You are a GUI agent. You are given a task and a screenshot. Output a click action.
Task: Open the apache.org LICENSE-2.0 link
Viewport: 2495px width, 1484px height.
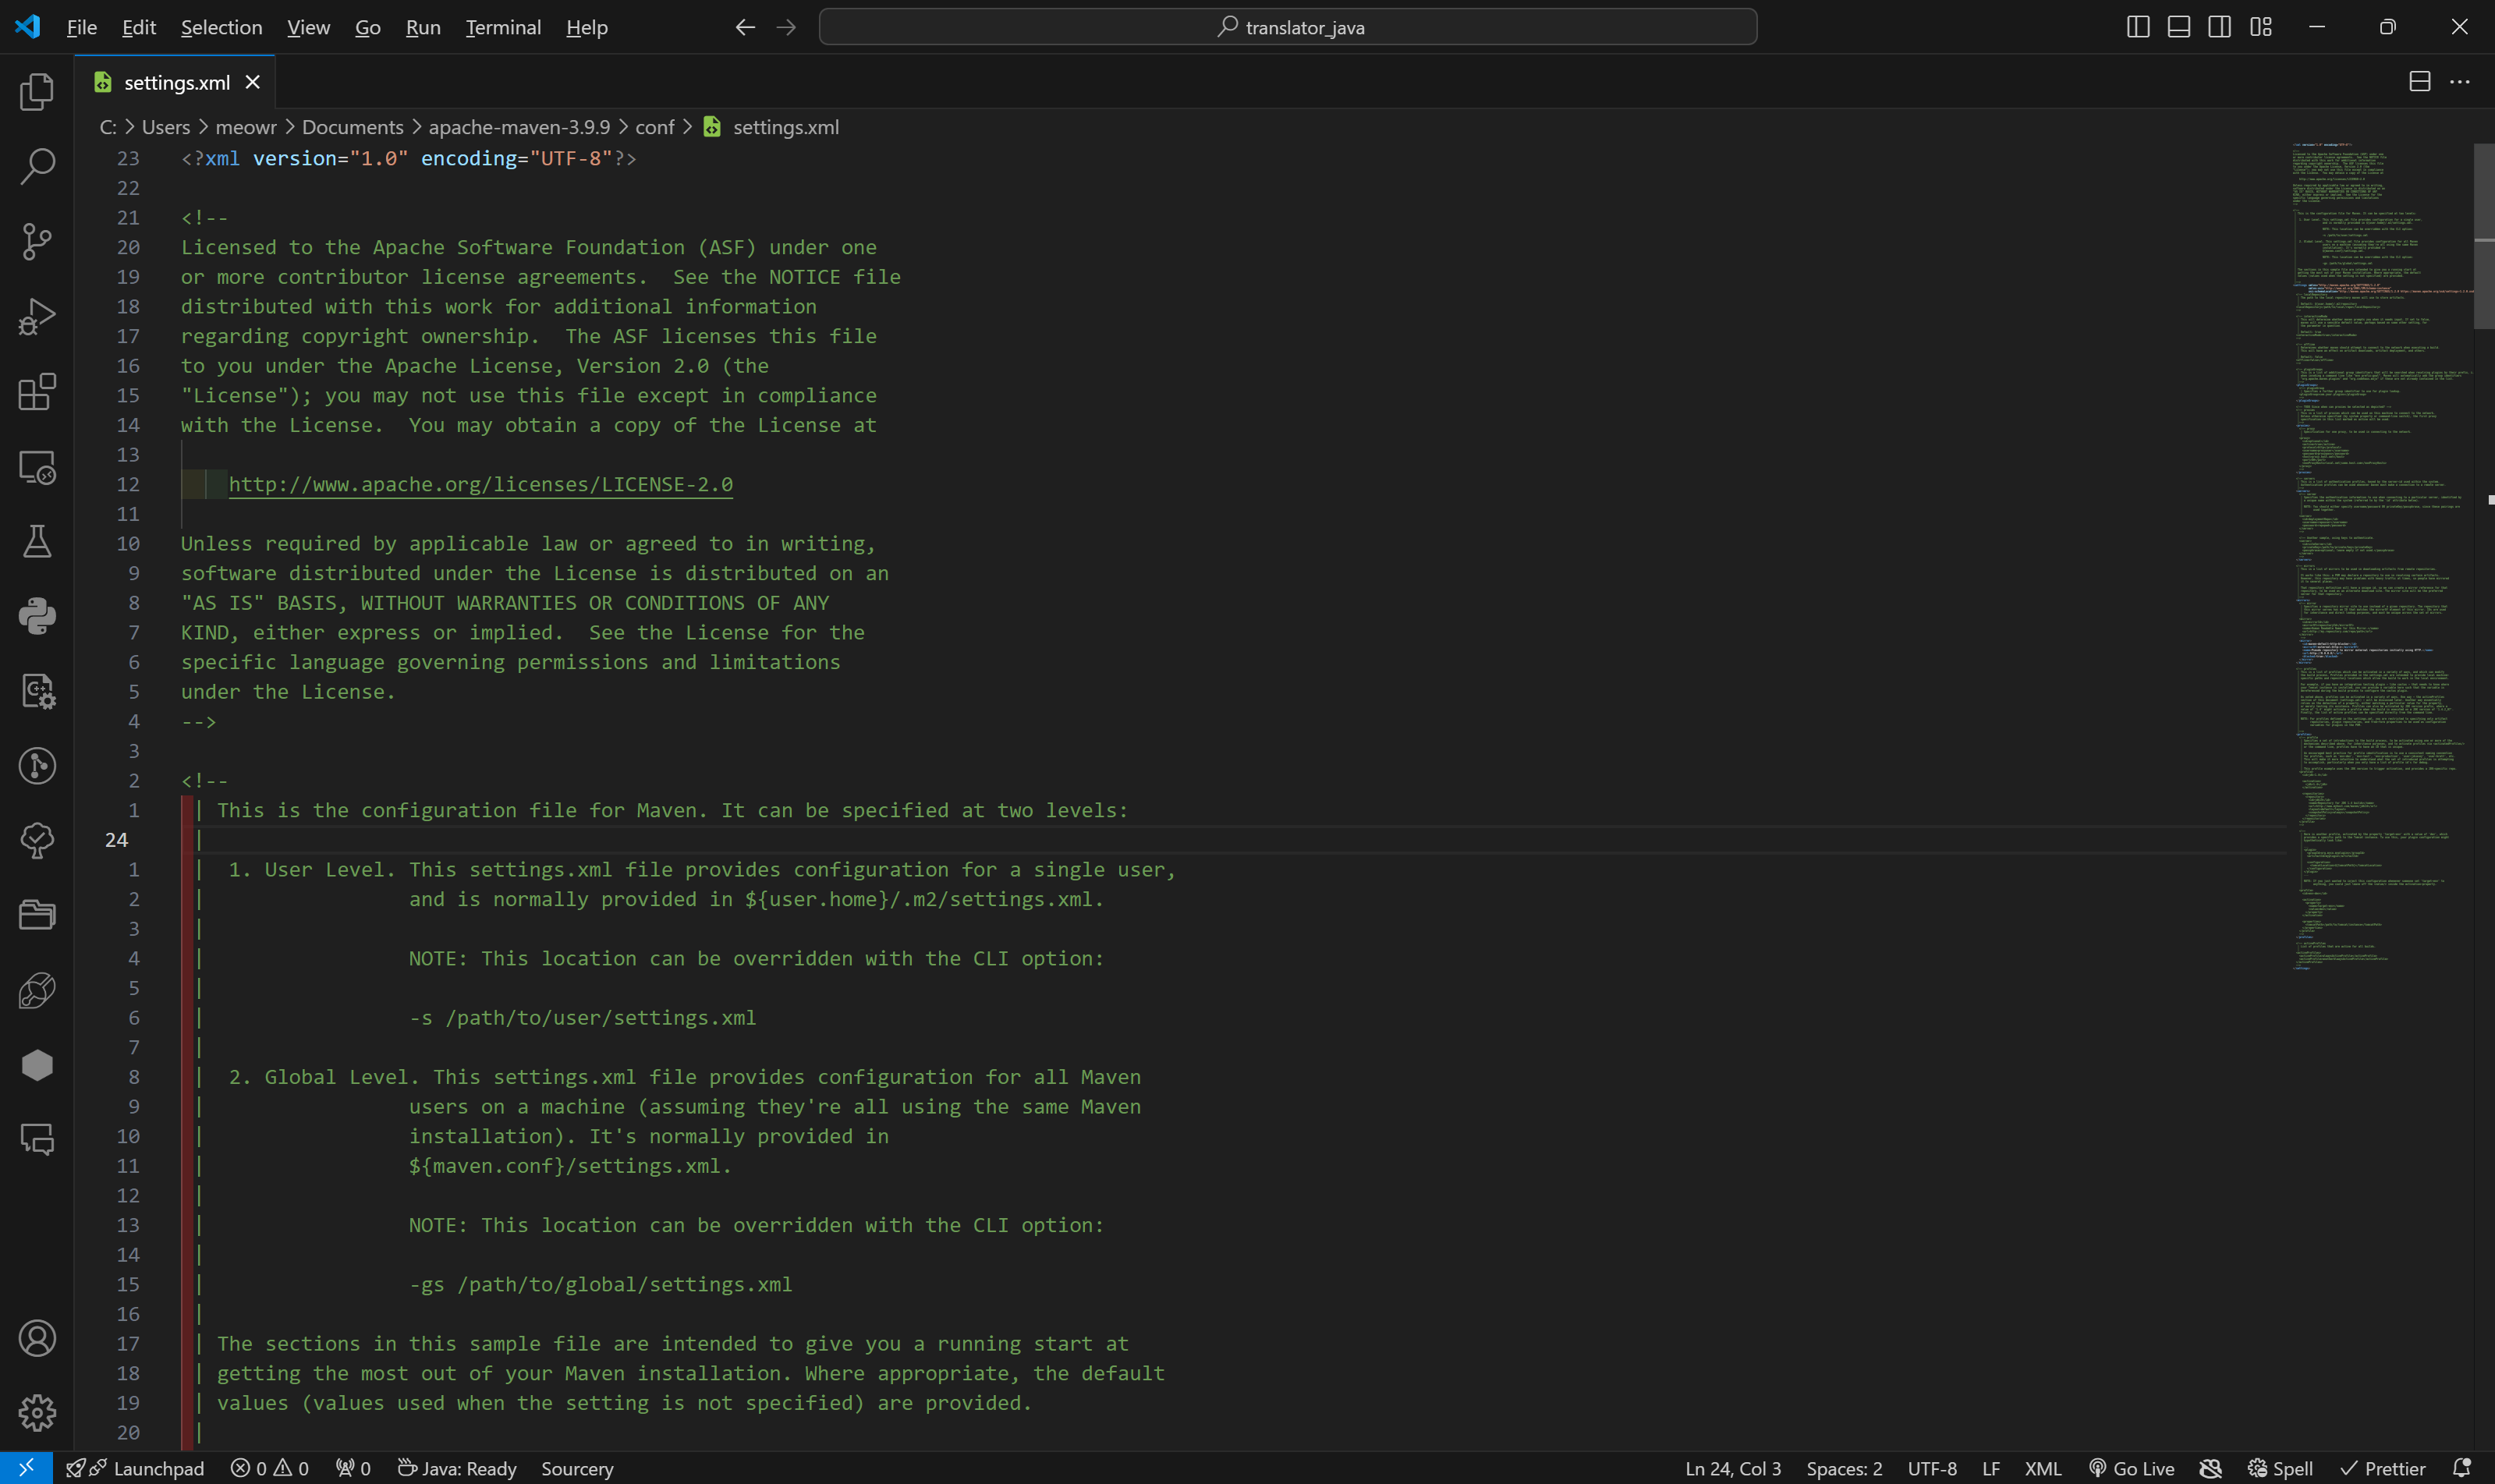click(480, 484)
